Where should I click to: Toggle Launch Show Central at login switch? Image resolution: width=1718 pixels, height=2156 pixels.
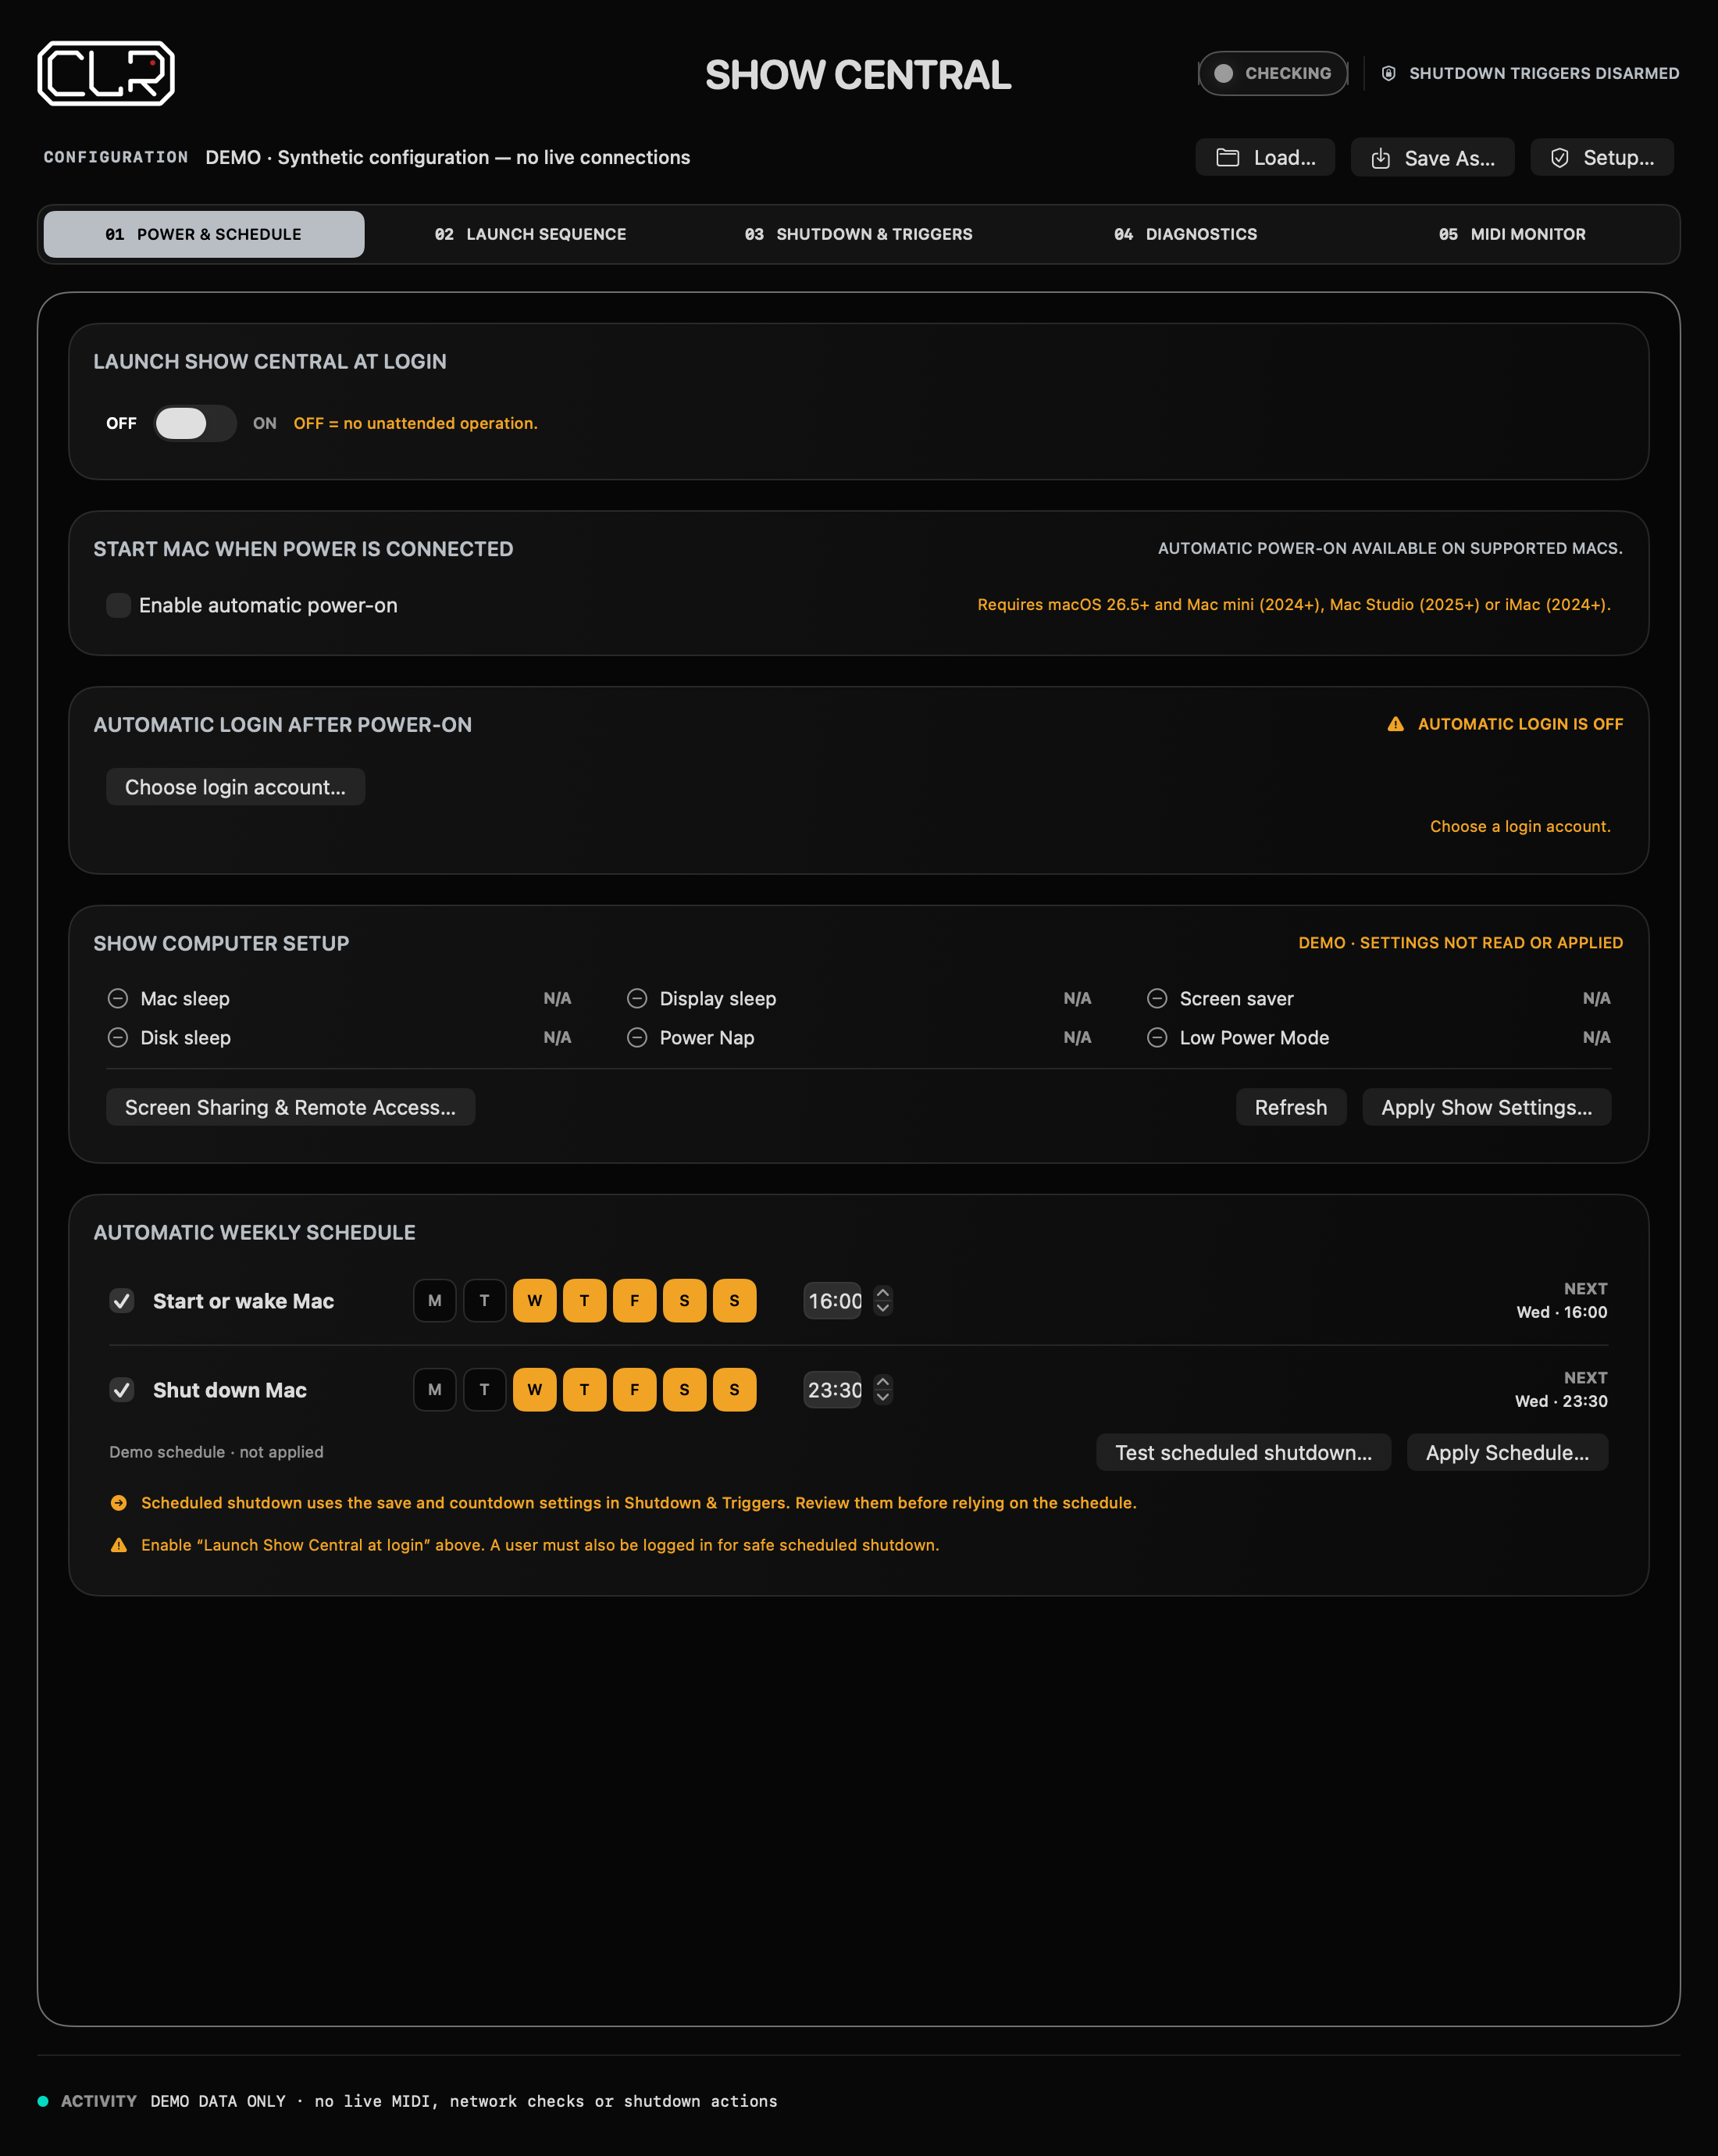coord(195,423)
